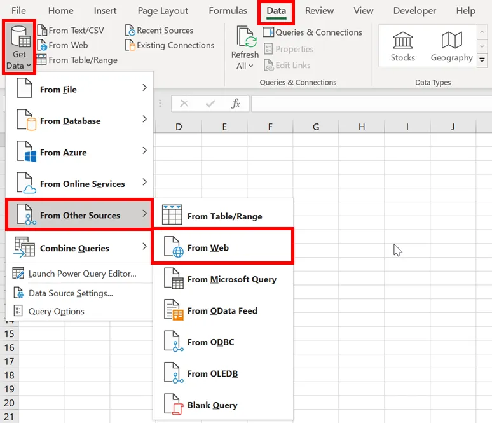Viewport: 492px width, 423px height.
Task: Click the Refresh All icon
Action: pyautogui.click(x=247, y=38)
